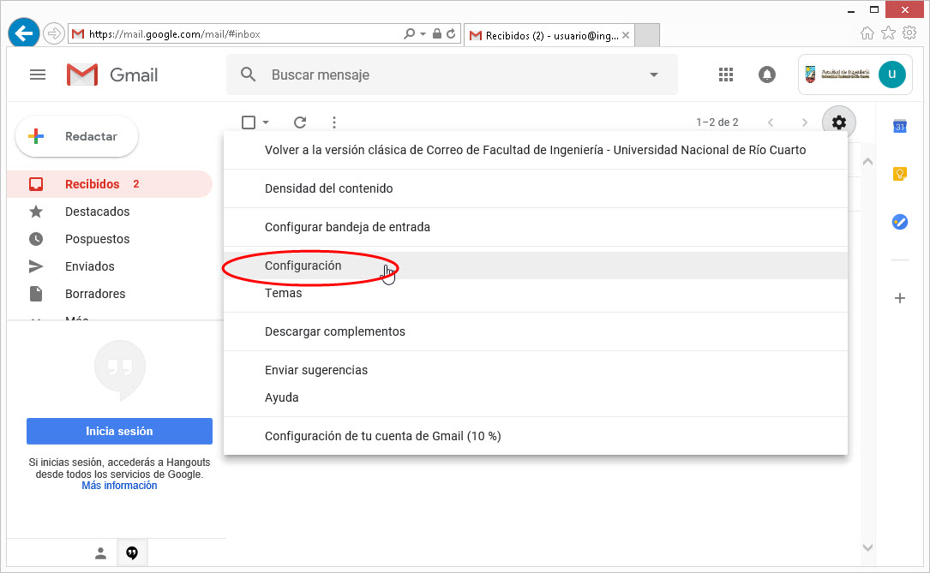
Task: Open browser Home icon
Action: (867, 33)
